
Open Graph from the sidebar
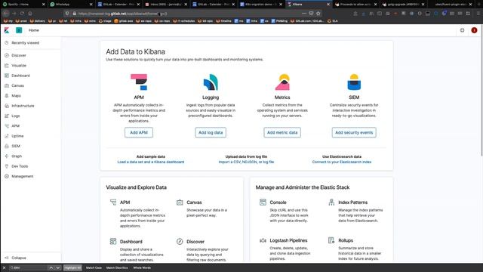[x=17, y=156]
